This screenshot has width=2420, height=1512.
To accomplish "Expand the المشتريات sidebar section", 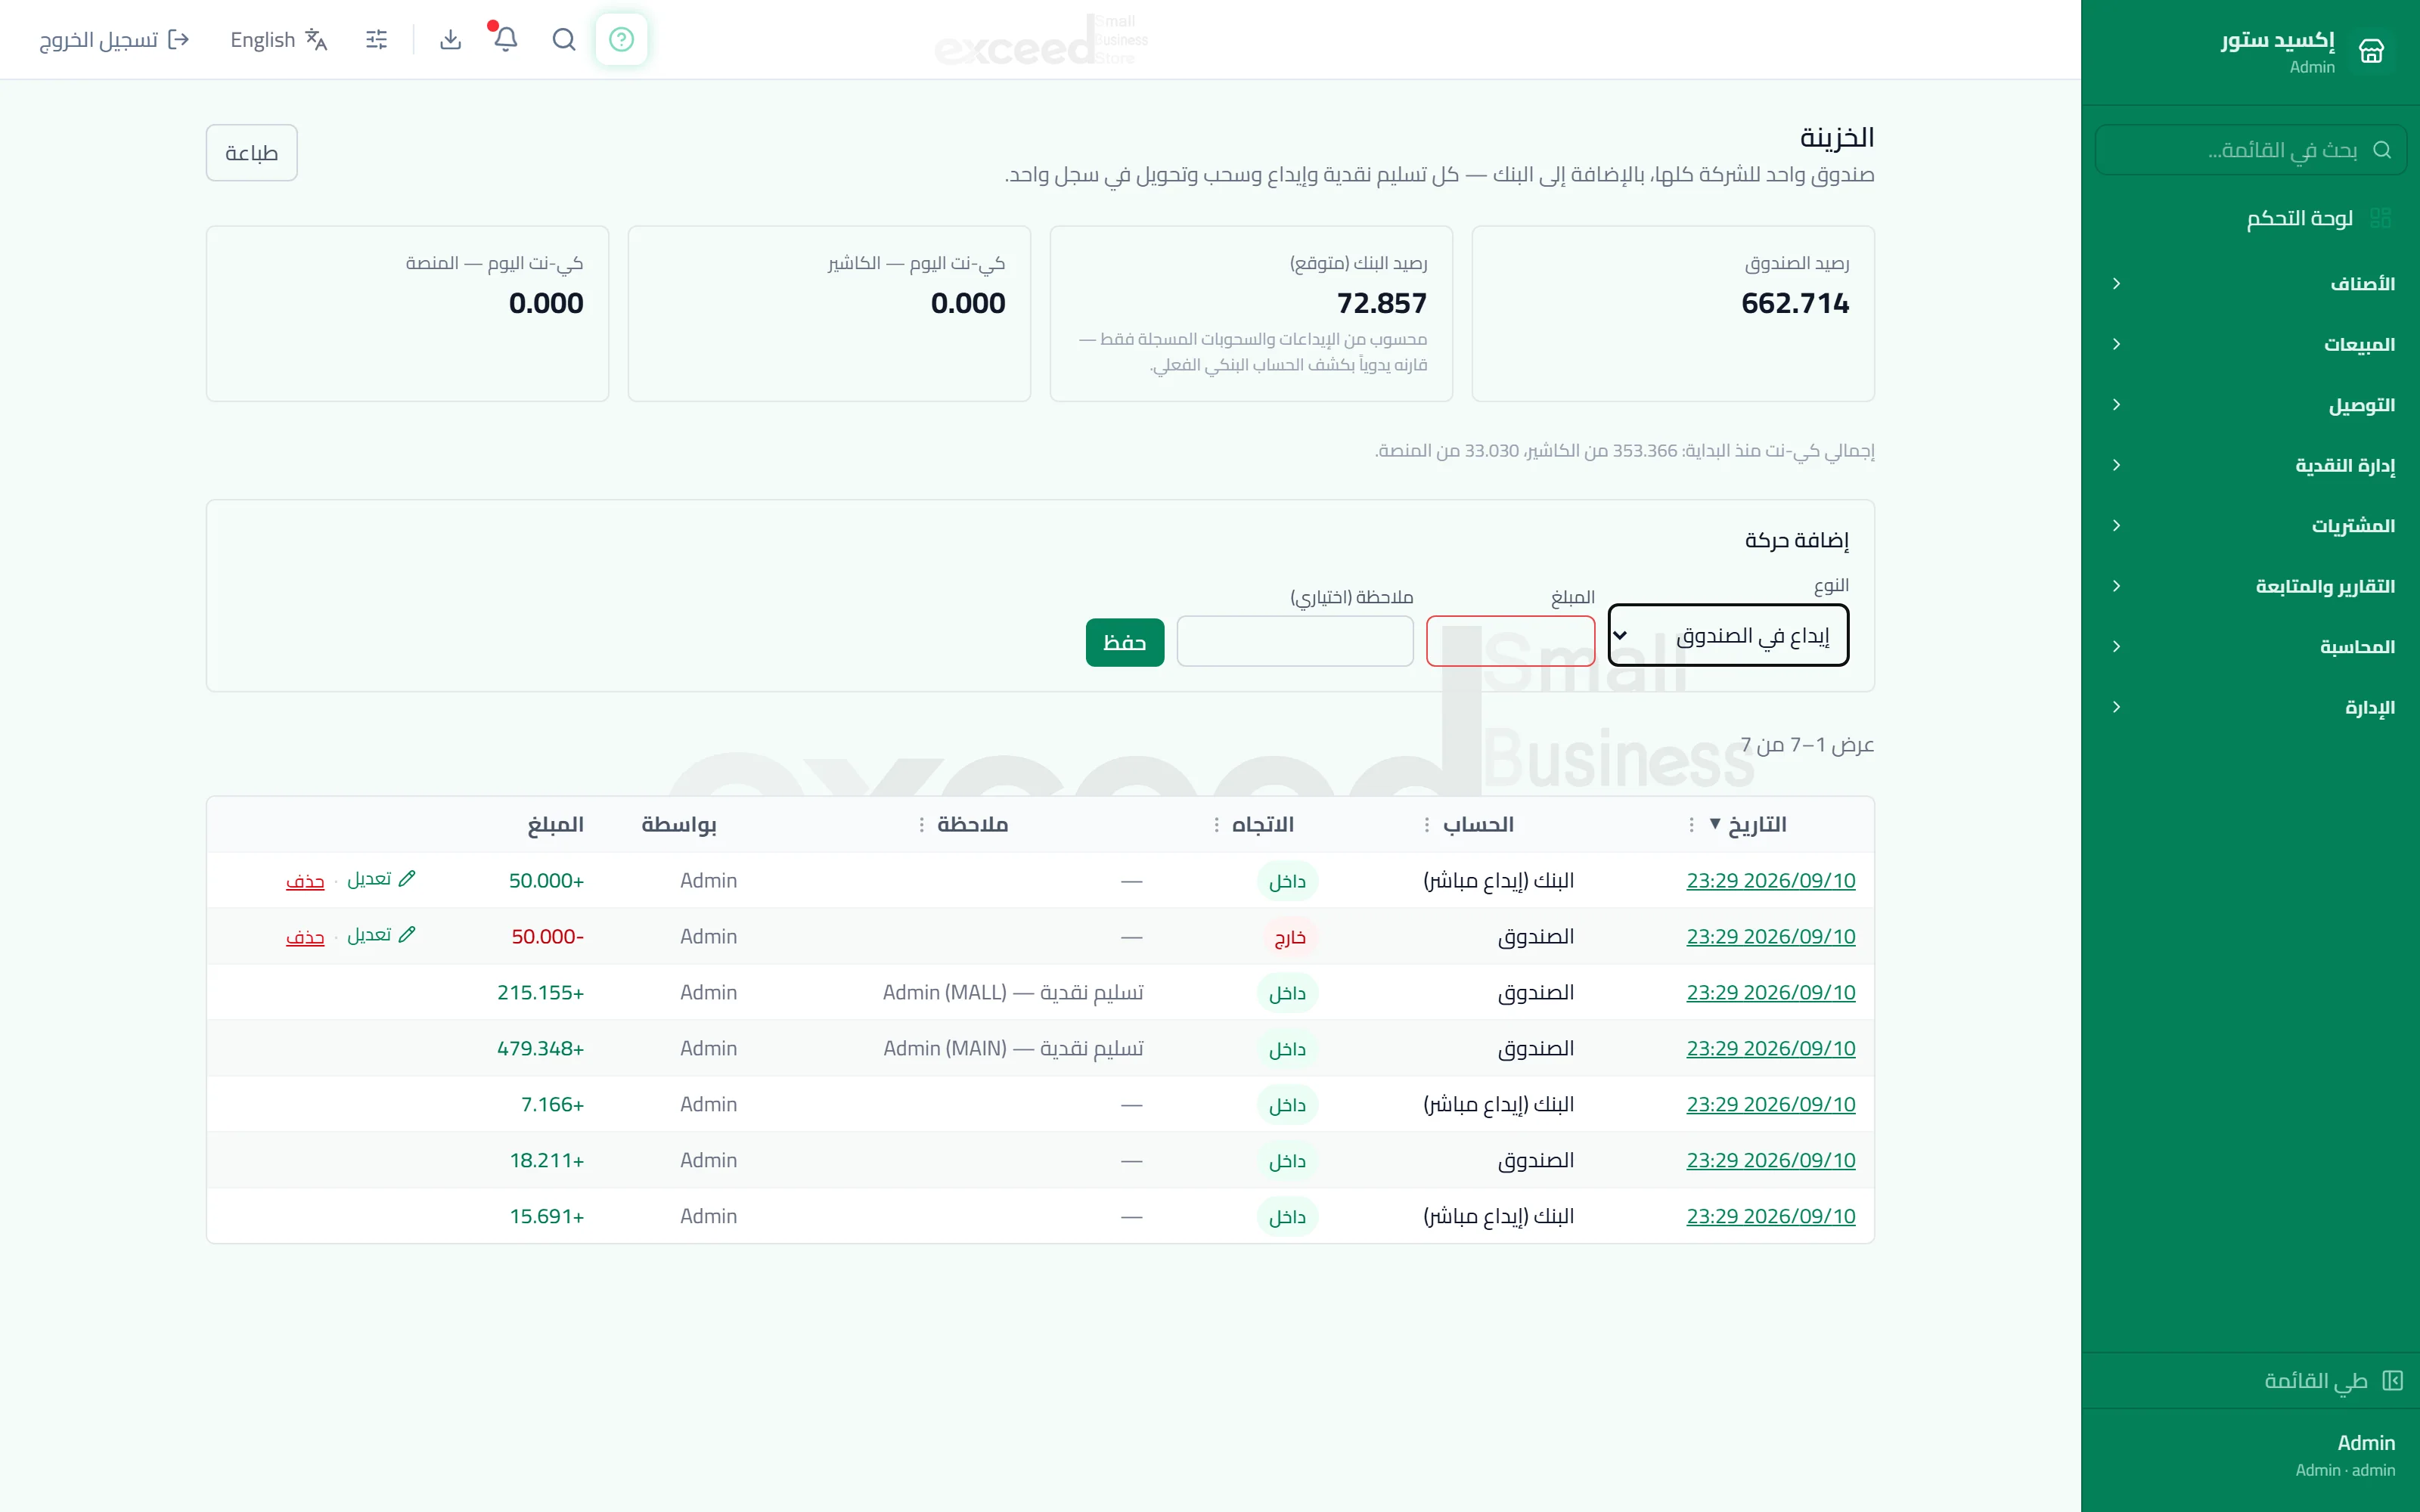I will pyautogui.click(x=2250, y=526).
